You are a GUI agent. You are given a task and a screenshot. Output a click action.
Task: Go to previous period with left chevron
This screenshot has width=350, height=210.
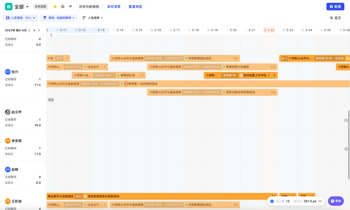click(30, 30)
